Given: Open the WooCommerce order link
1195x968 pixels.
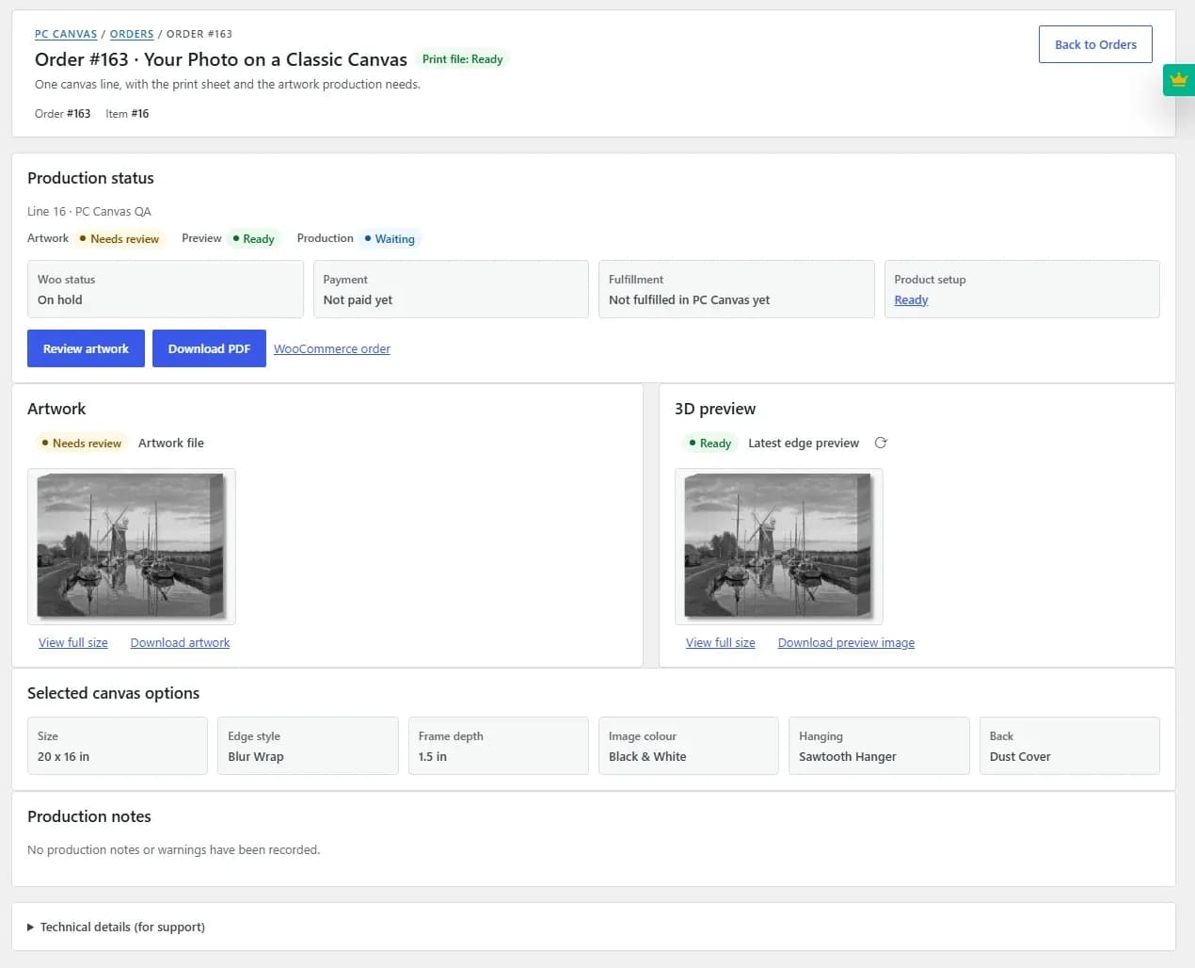Looking at the screenshot, I should (332, 348).
